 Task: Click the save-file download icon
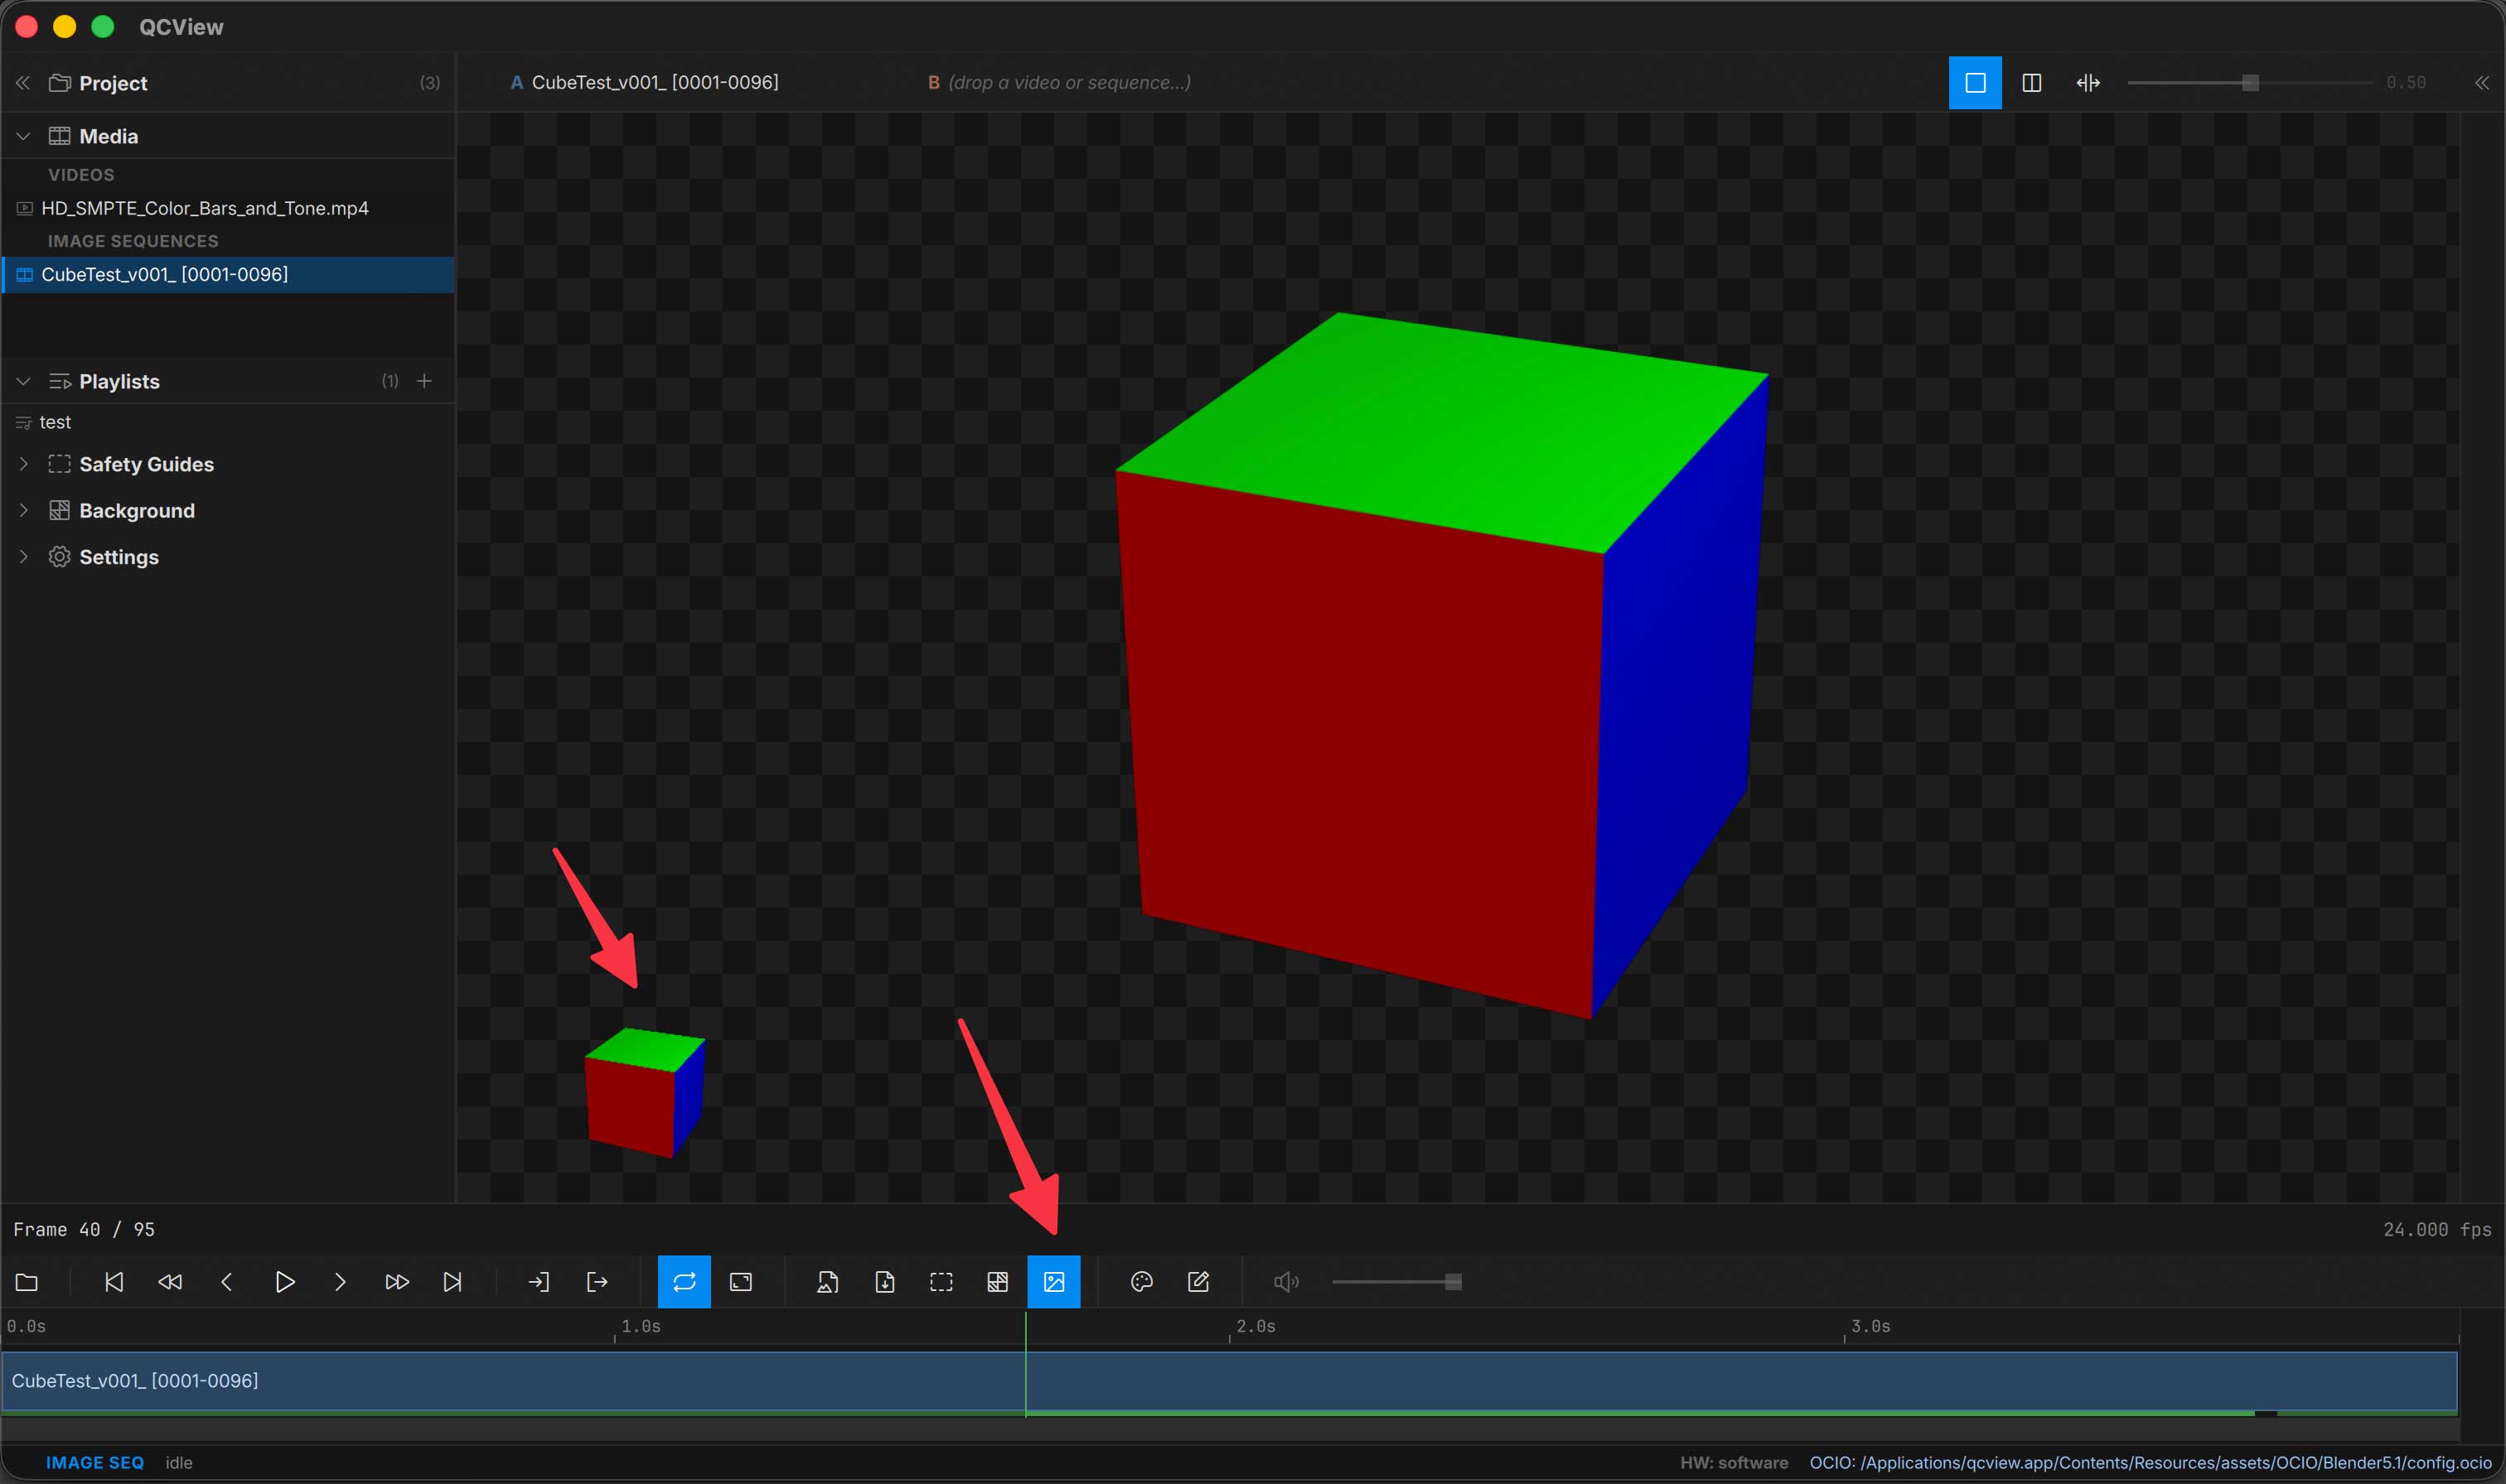884,1282
